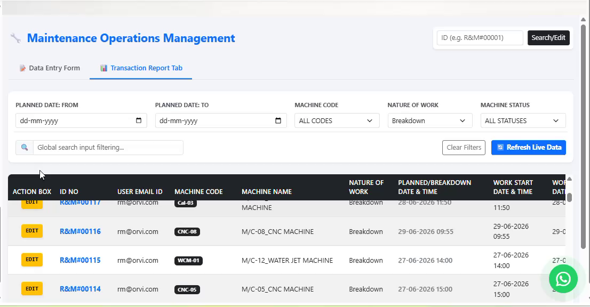
Task: Click the table's vertical scrollbar thumb
Action: 570,197
